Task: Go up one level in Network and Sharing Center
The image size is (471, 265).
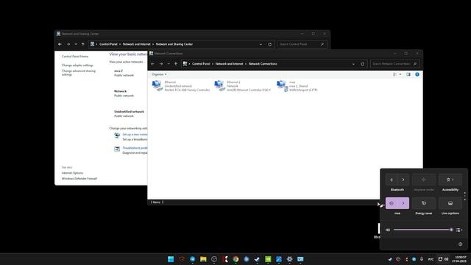Action: [83, 44]
